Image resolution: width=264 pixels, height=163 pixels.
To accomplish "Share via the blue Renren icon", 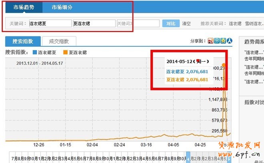I will click(x=230, y=40).
